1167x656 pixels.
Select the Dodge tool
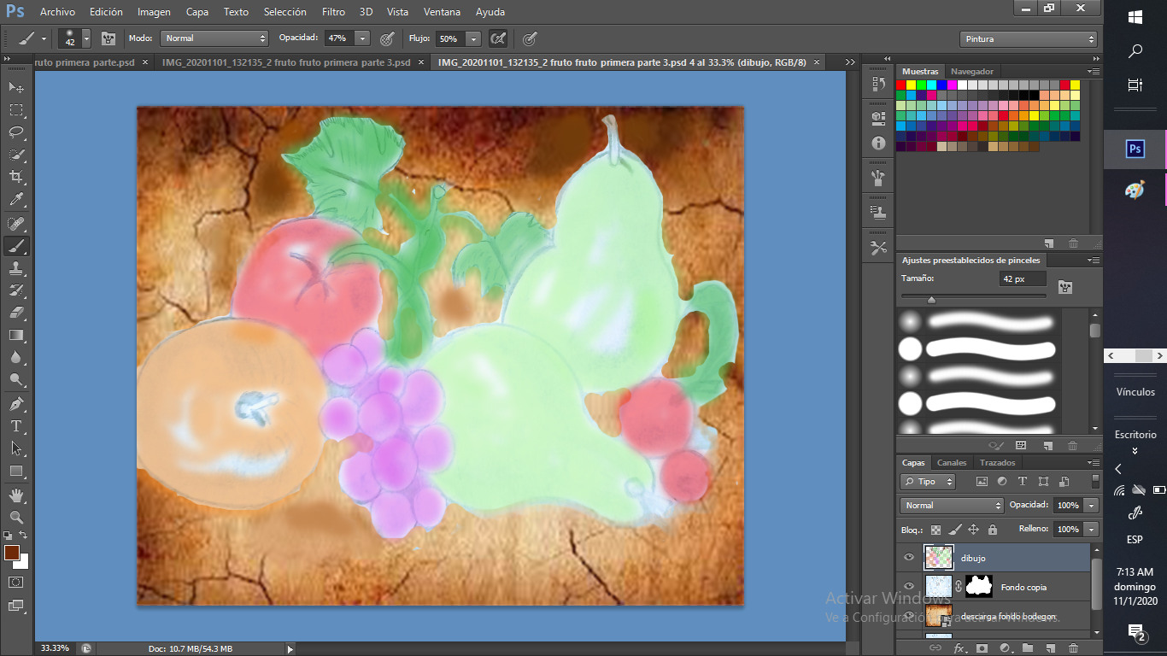coord(16,379)
